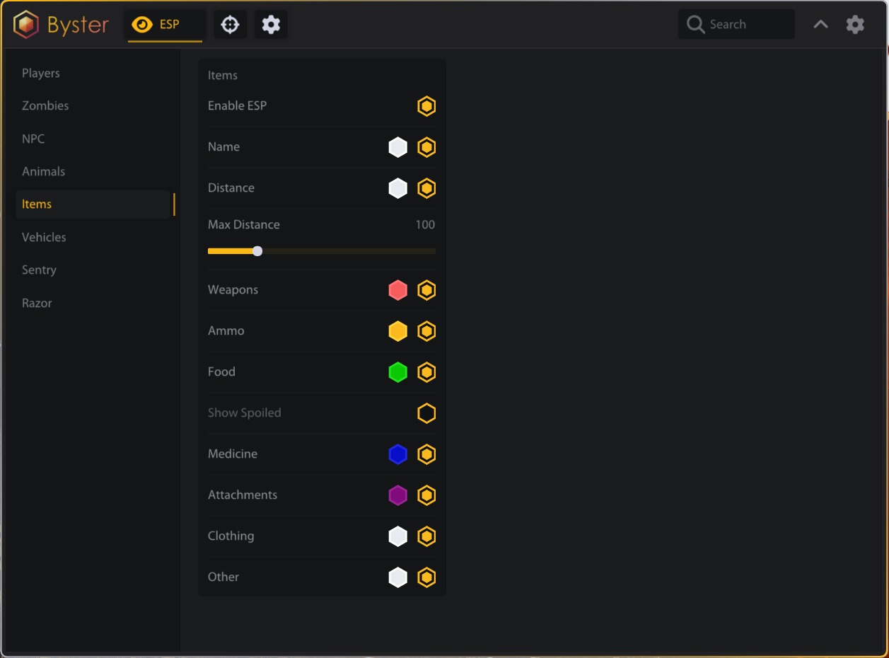Open the crosshair aim tab icon
The height and width of the screenshot is (658, 889).
click(230, 25)
